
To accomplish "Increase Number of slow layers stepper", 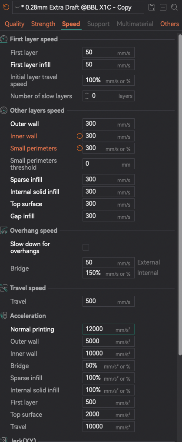I will (86, 94).
